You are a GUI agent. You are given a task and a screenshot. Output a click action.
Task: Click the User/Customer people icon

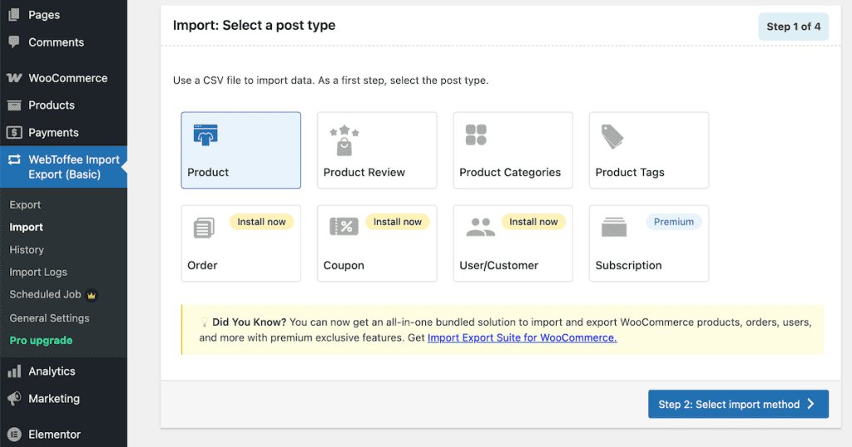point(480,227)
